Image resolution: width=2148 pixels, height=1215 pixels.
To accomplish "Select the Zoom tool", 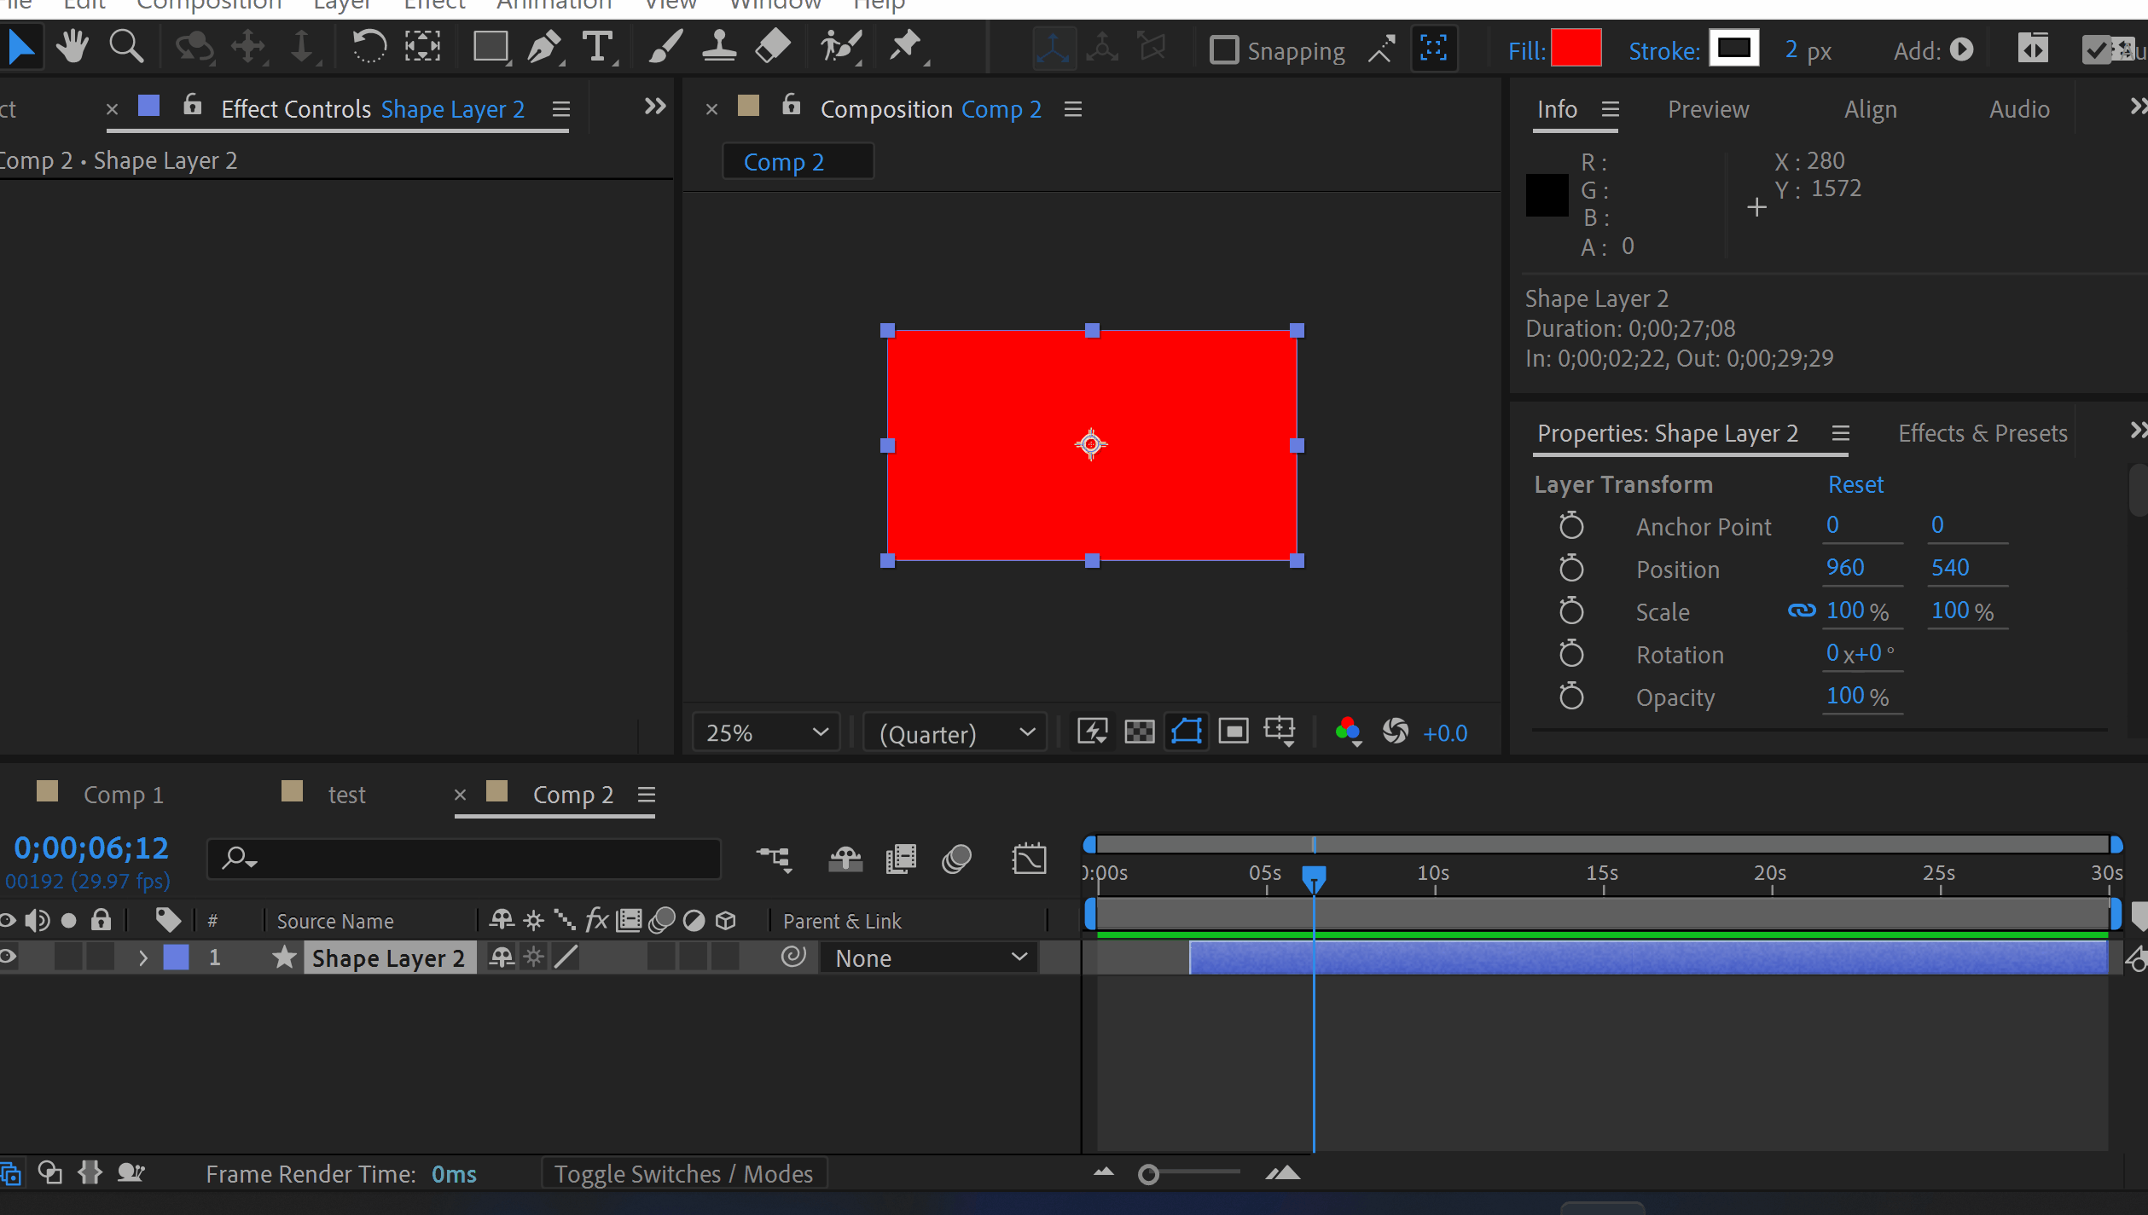I will click(x=126, y=47).
